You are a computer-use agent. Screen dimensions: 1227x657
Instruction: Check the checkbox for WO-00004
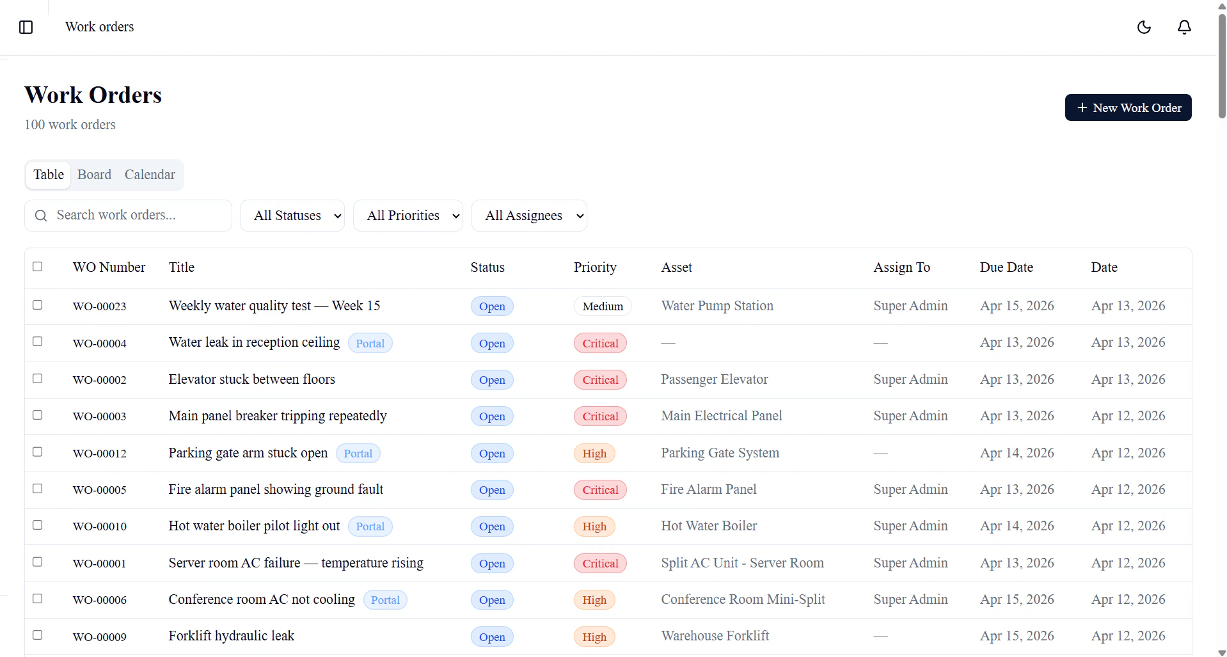tap(37, 342)
